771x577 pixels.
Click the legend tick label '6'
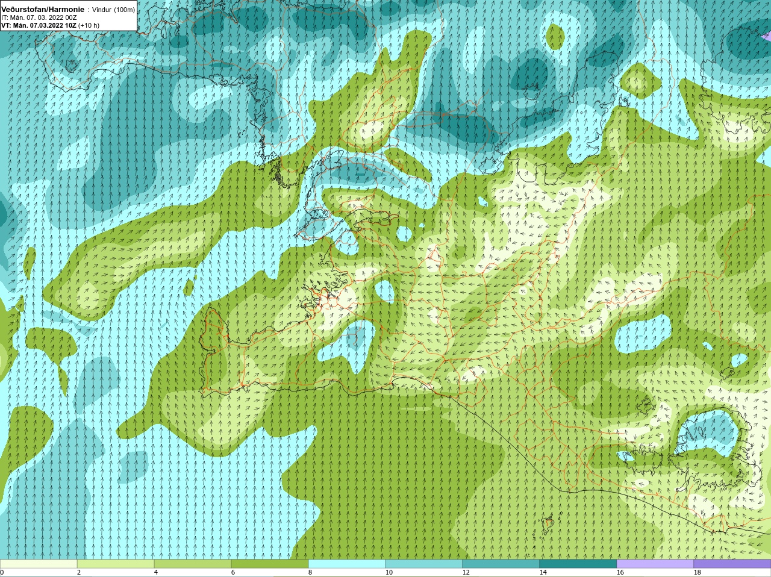click(x=233, y=573)
